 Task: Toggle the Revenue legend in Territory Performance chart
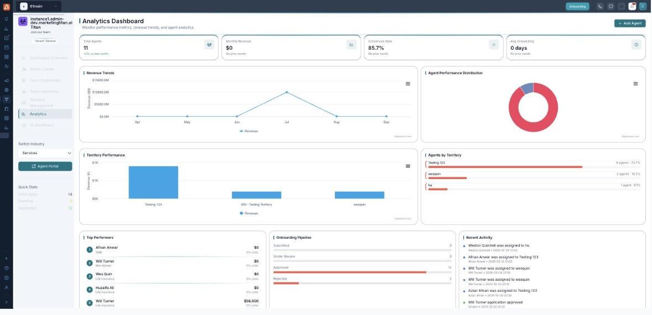249,213
